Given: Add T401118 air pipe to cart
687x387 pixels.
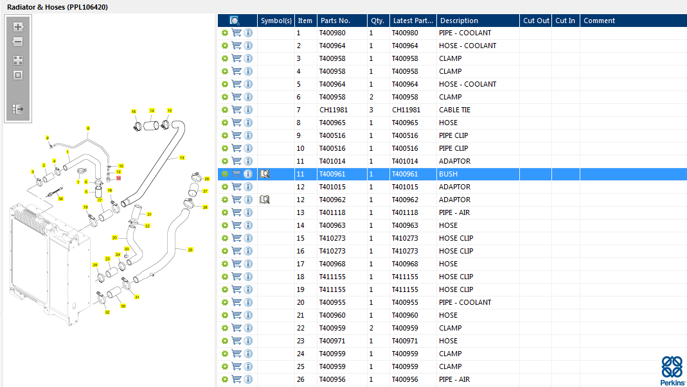Looking at the screenshot, I should 236,212.
